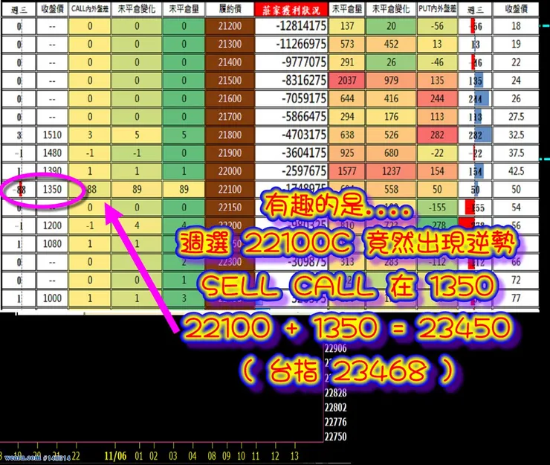Click the chart price label 22828
This screenshot has height=465, width=550.
pos(336,393)
